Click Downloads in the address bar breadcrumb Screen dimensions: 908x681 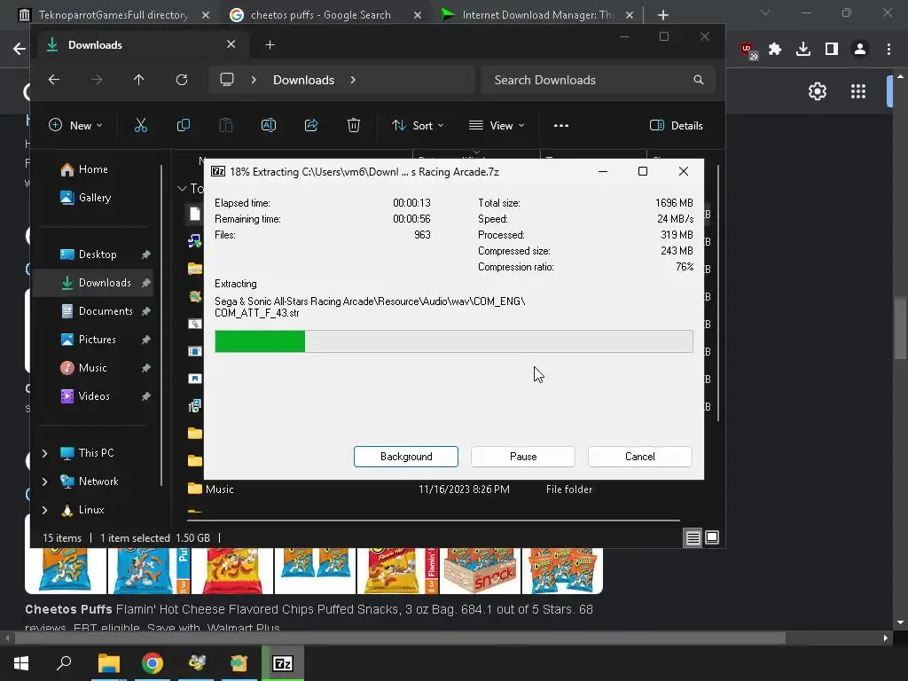click(x=303, y=80)
